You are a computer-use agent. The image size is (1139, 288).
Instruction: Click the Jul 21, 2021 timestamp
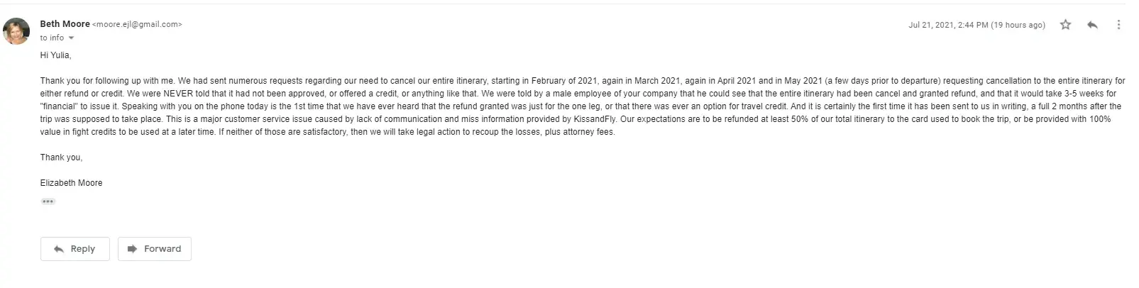pos(947,25)
